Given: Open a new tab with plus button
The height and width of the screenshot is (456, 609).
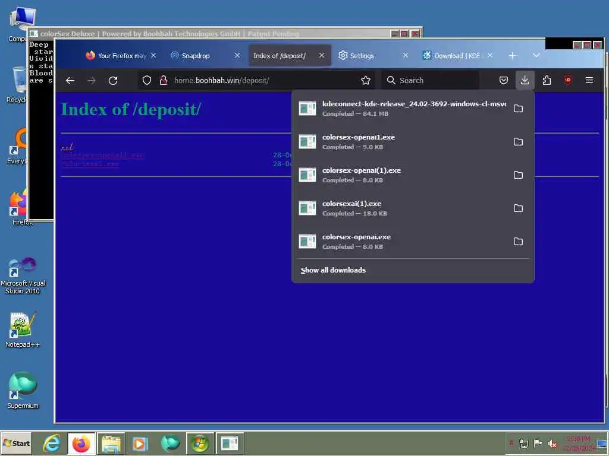Looking at the screenshot, I should (x=512, y=56).
